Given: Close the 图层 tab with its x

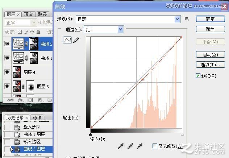Looking at the screenshot, I should 18,14.
